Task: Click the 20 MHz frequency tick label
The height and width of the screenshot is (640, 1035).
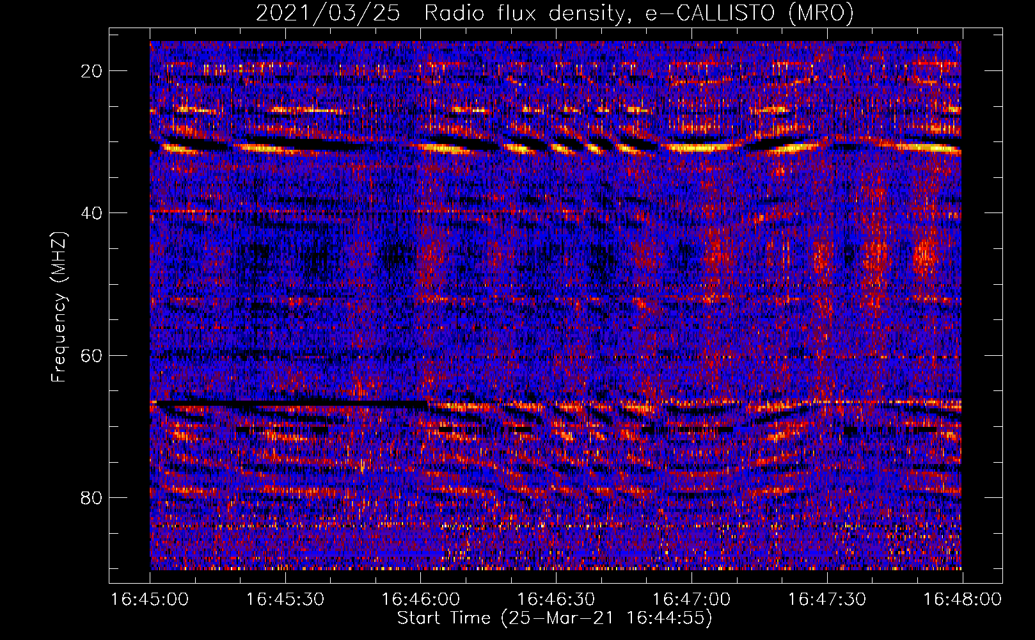Action: pos(92,71)
